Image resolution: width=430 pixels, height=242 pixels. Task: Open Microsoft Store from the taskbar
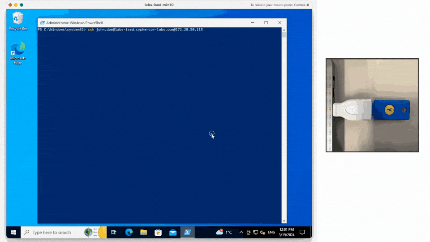(x=158, y=232)
